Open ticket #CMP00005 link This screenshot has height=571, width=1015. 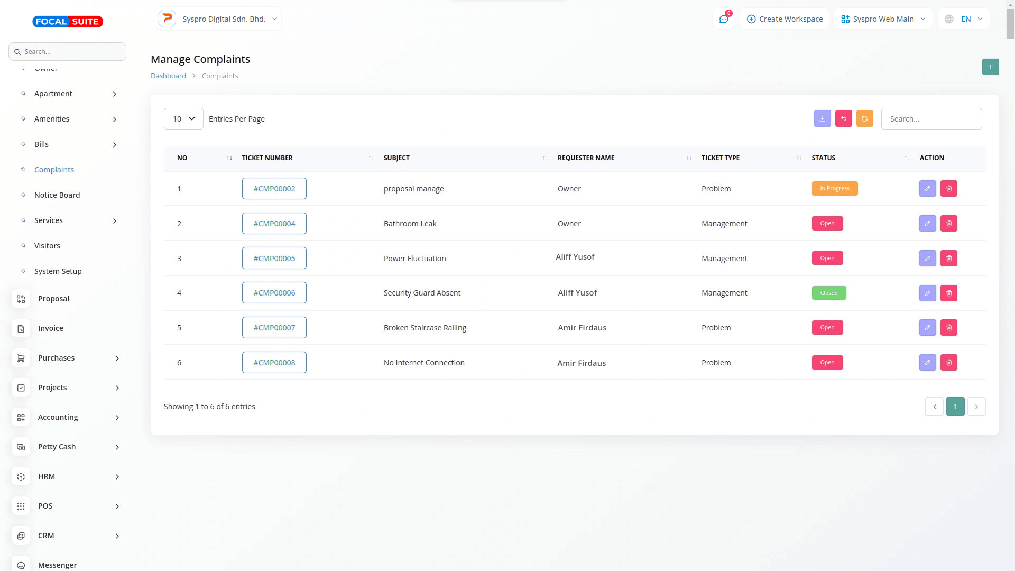coord(274,259)
